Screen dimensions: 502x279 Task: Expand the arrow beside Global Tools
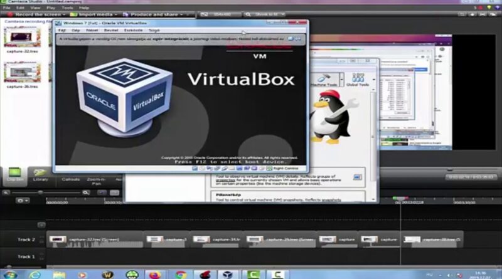tap(373, 80)
